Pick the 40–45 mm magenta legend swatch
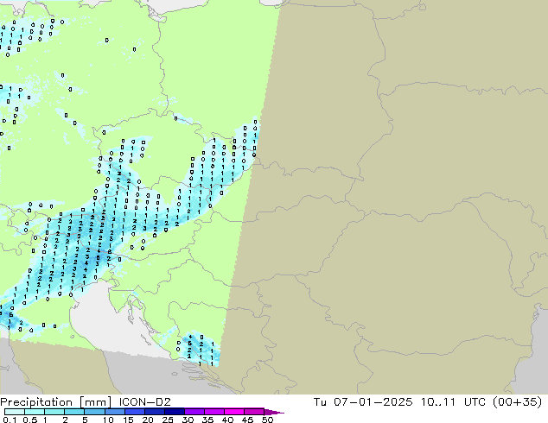 (234, 412)
